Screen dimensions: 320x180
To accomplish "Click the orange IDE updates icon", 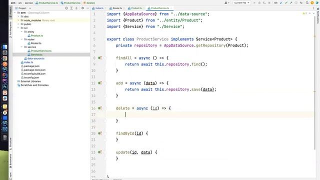I will coord(312,3).
